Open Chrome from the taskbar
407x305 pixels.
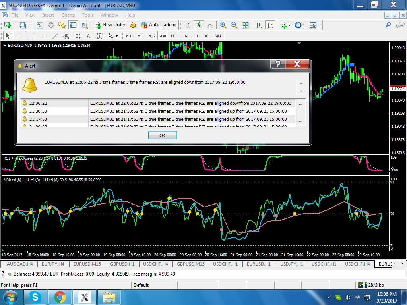click(x=60, y=297)
